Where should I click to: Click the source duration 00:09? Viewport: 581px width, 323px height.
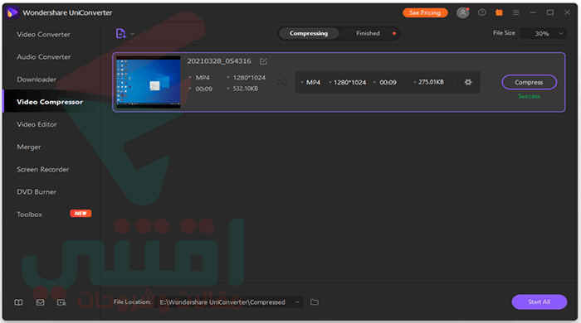point(204,89)
